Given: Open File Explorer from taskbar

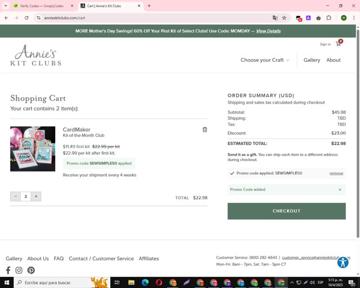Looking at the screenshot, I should pyautogui.click(x=131, y=282).
